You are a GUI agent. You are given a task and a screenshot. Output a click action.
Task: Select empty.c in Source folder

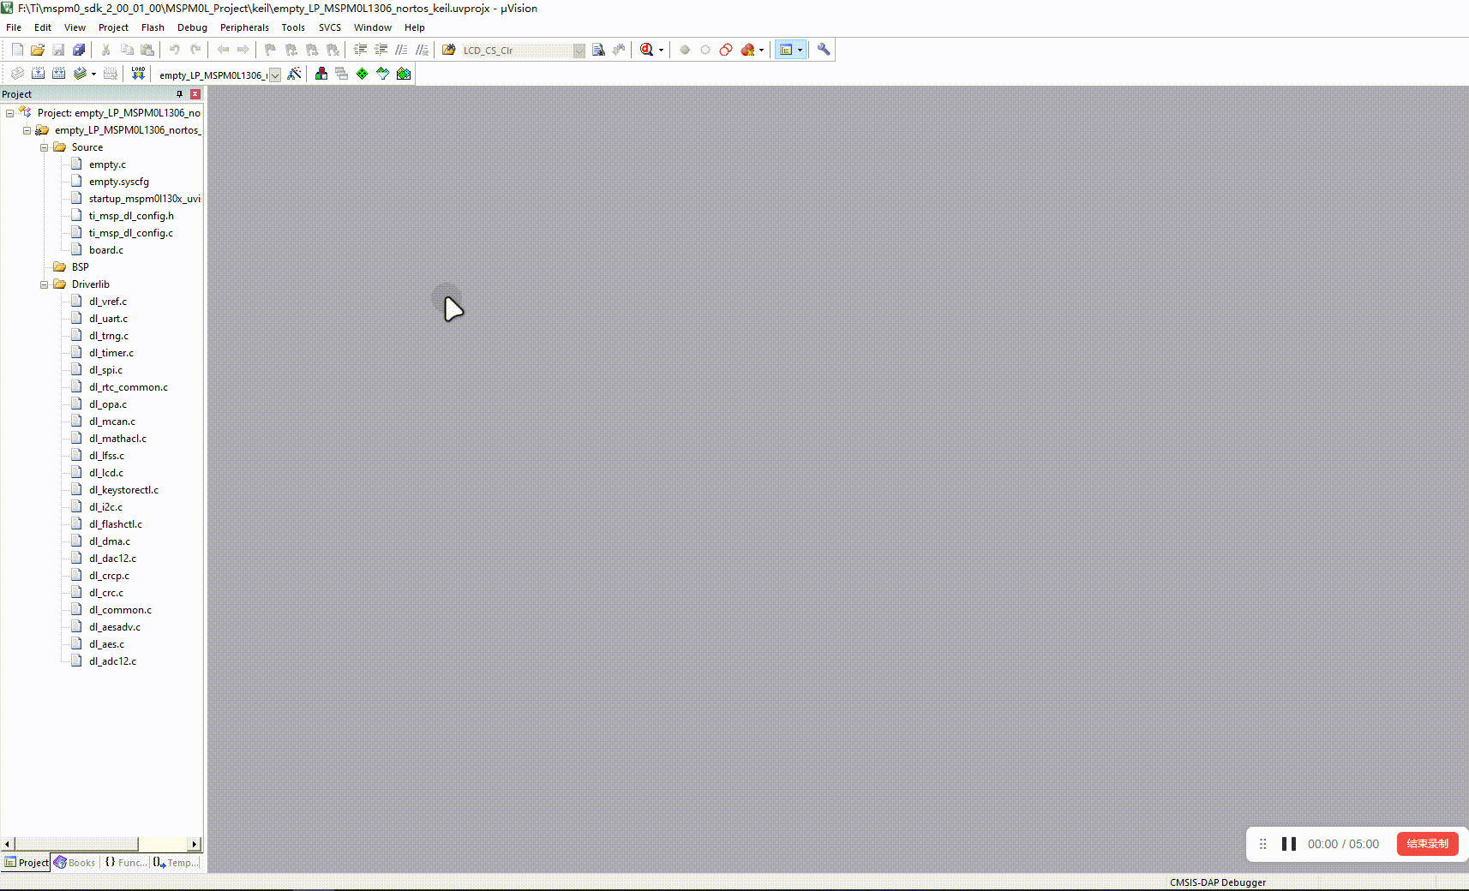tap(107, 164)
